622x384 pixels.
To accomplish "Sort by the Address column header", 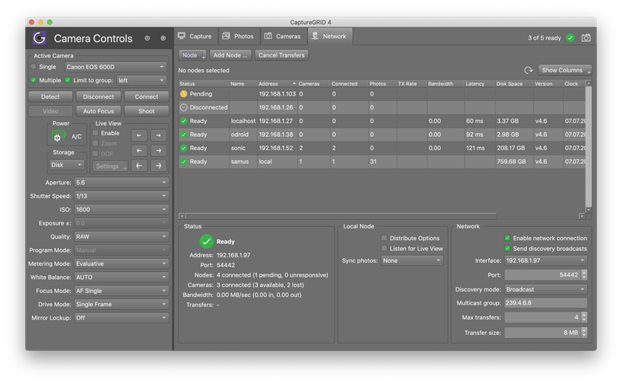I will point(277,84).
